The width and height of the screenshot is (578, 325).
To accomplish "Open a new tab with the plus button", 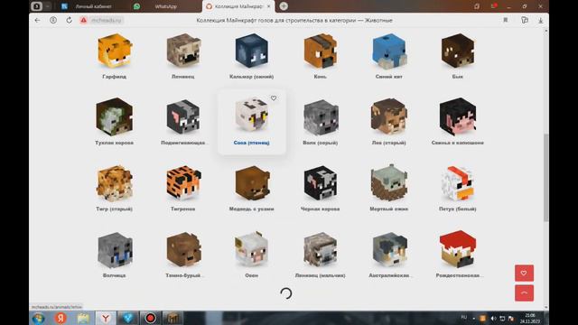I will coord(284,6).
